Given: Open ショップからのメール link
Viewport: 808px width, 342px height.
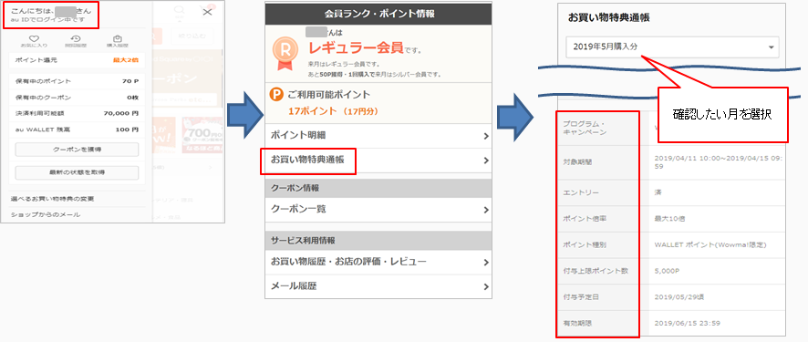Looking at the screenshot, I should point(46,214).
